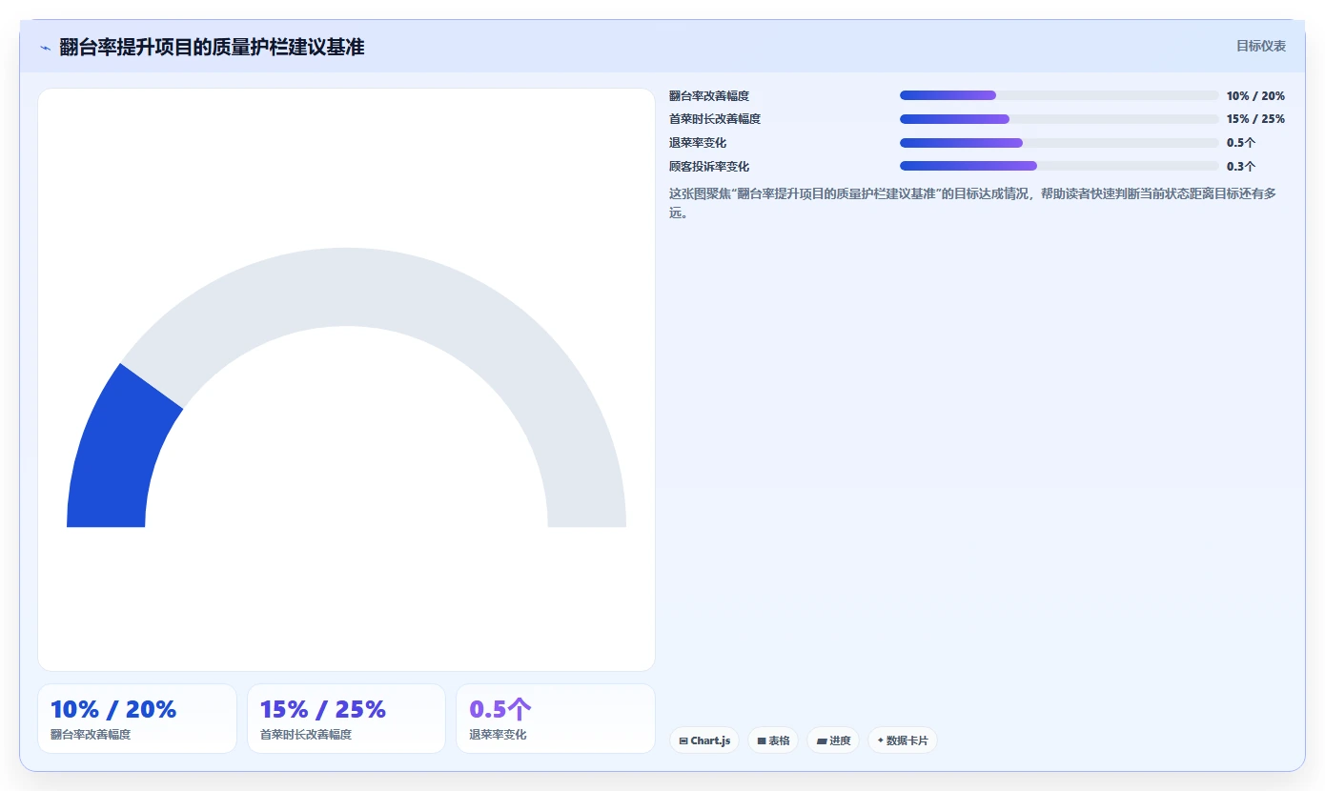Click the icon inside the 进度 chip

coord(822,740)
